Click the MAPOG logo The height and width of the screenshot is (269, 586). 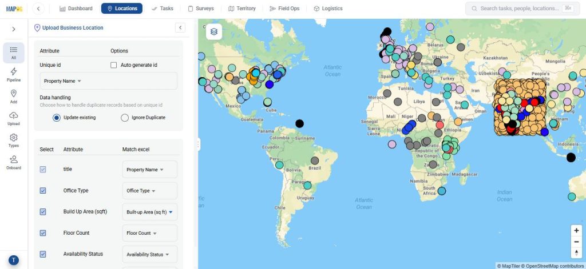coord(14,9)
